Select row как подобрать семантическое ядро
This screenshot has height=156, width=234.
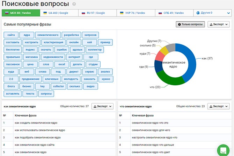(x=59, y=137)
